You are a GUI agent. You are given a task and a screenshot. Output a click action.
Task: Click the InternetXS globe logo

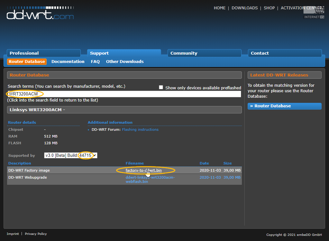pyautogui.click(x=314, y=12)
